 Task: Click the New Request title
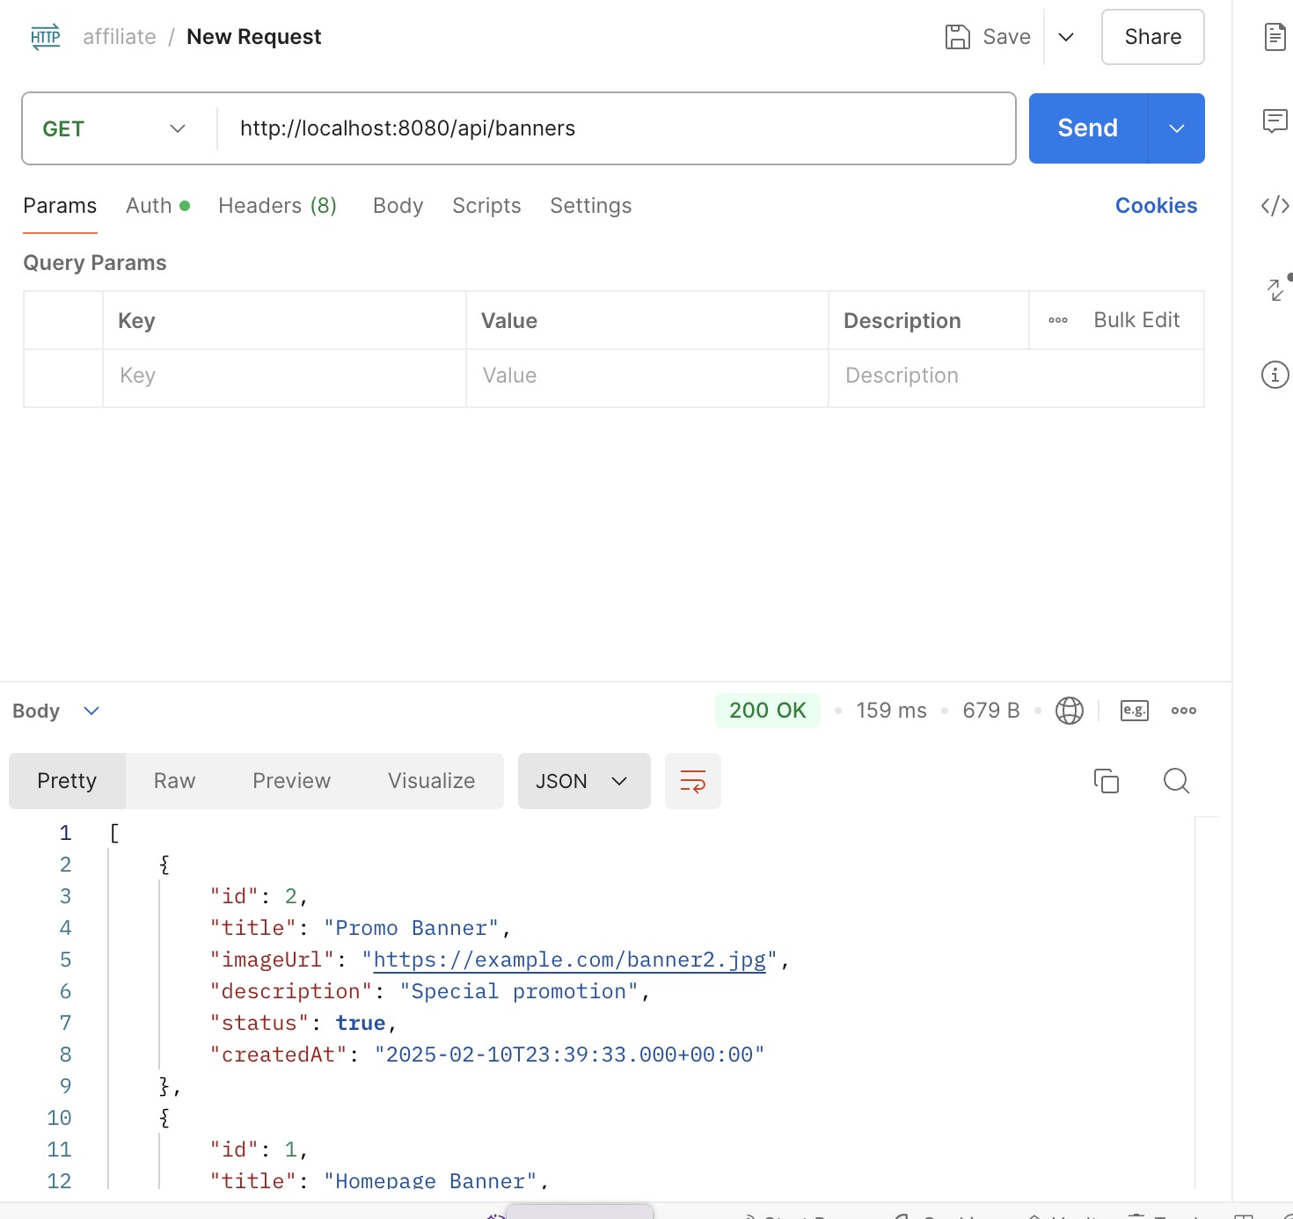click(253, 37)
